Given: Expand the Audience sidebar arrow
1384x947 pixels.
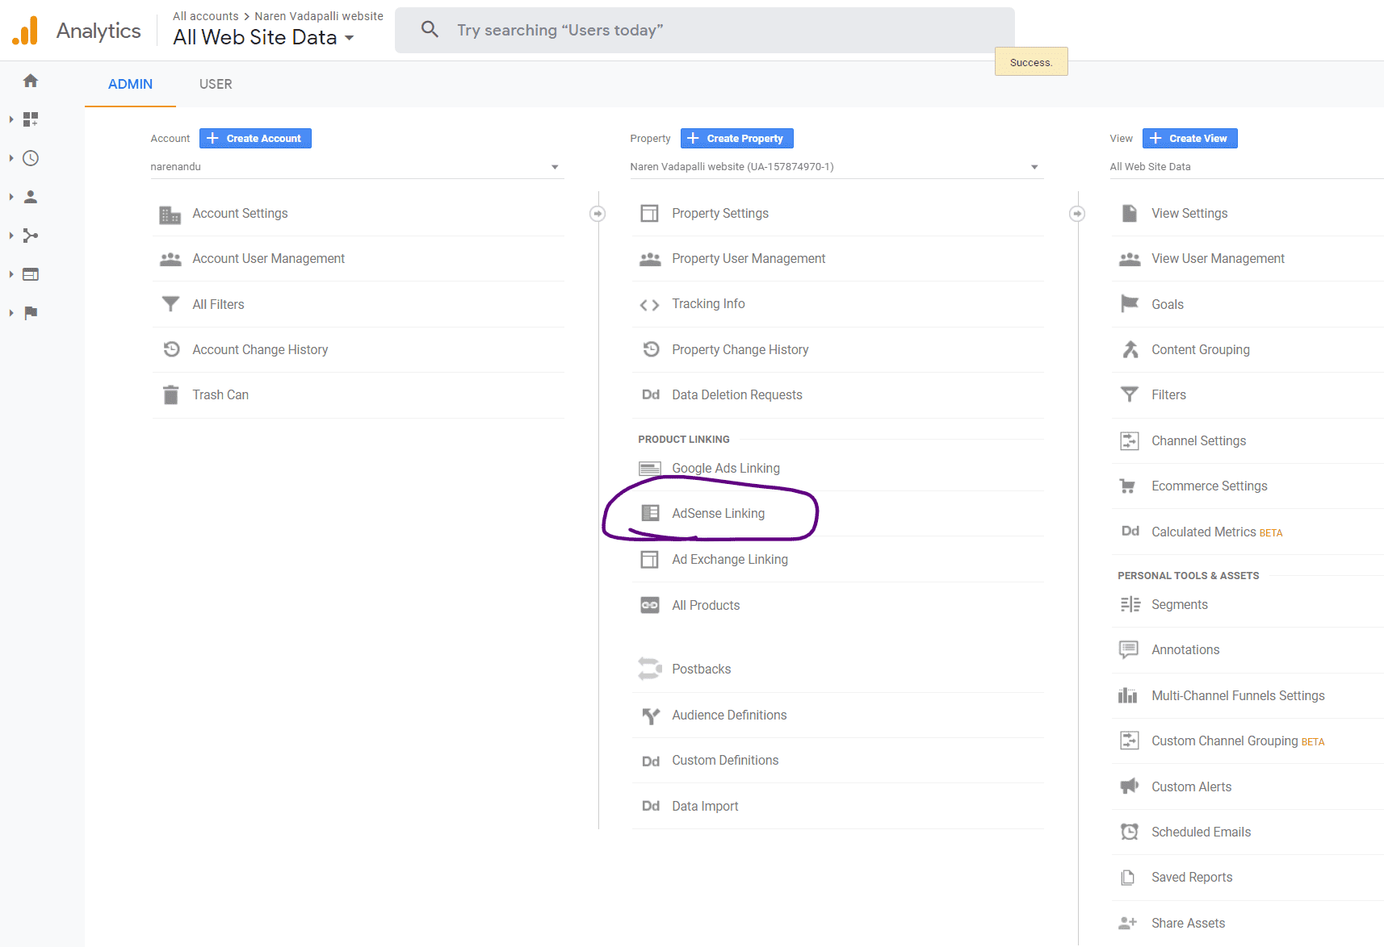Looking at the screenshot, I should click(11, 197).
